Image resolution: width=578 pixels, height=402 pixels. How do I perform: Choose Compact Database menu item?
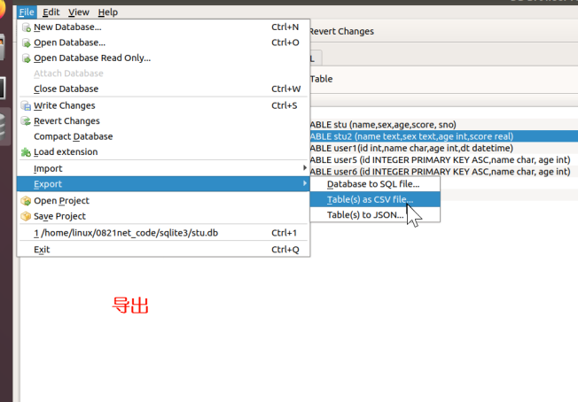(x=163, y=136)
